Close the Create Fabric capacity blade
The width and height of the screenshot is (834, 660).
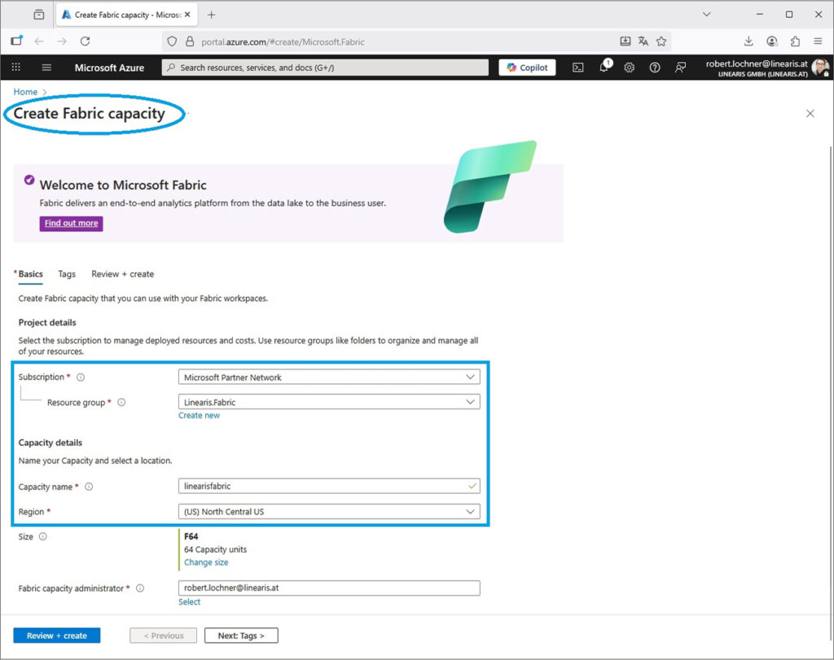coord(810,113)
